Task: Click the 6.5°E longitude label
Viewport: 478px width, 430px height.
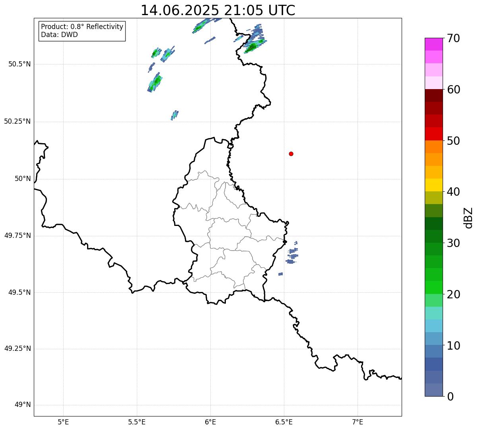Action: (284, 422)
